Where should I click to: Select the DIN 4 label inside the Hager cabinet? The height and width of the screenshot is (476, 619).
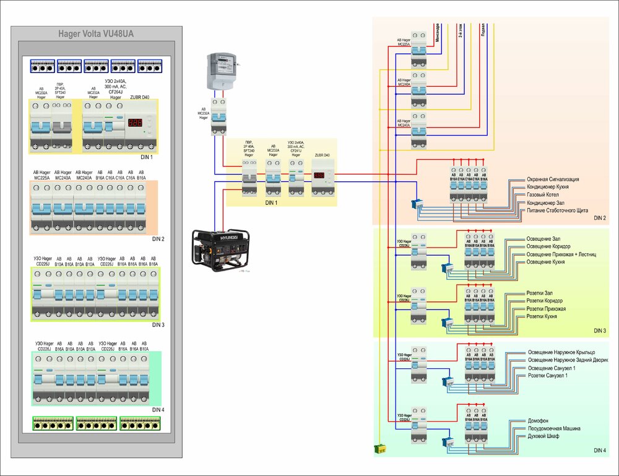(x=158, y=410)
